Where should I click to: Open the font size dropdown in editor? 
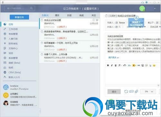[x=125, y=65]
